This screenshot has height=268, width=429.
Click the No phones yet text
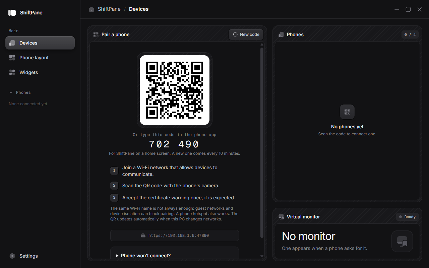pyautogui.click(x=347, y=127)
